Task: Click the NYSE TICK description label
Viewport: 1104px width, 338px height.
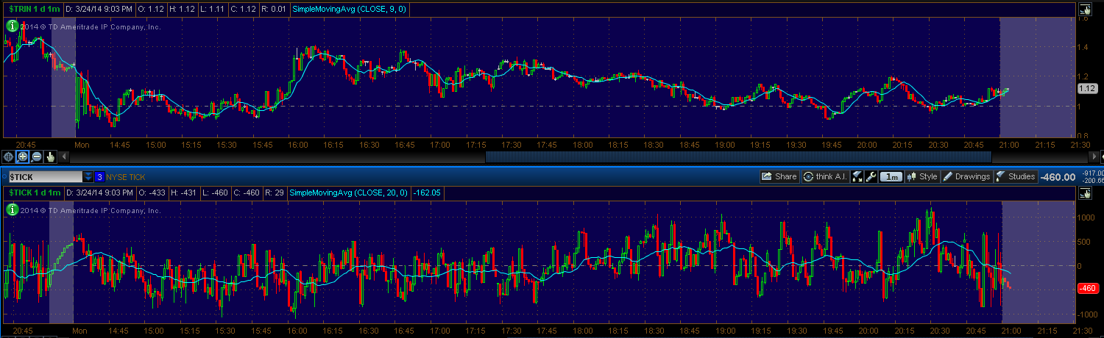Action: (x=126, y=177)
